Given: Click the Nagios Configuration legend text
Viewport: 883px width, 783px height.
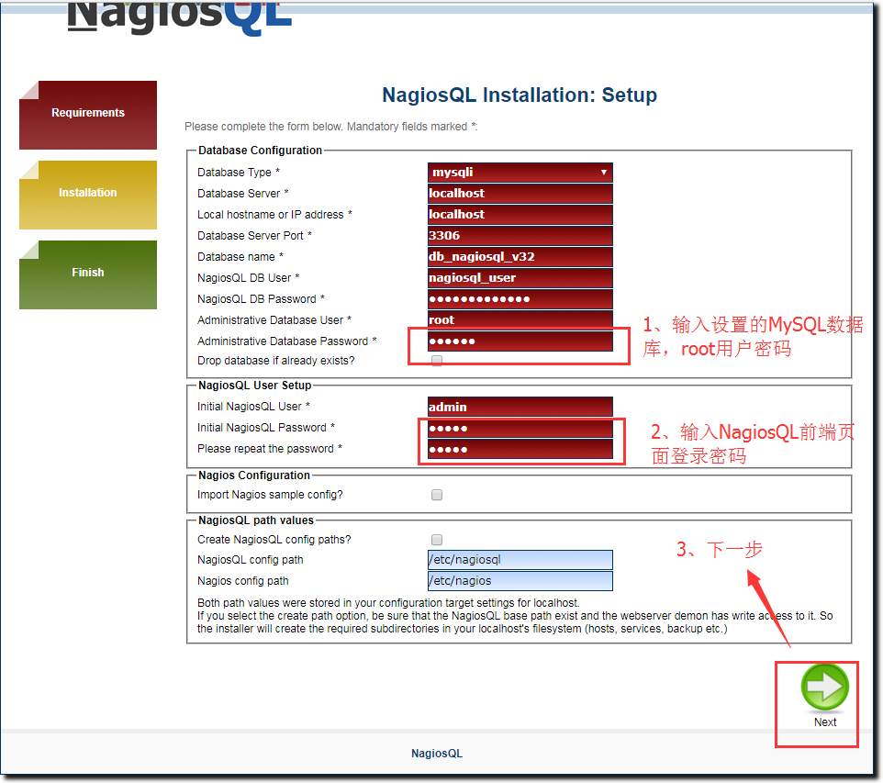Looking at the screenshot, I should (x=254, y=475).
